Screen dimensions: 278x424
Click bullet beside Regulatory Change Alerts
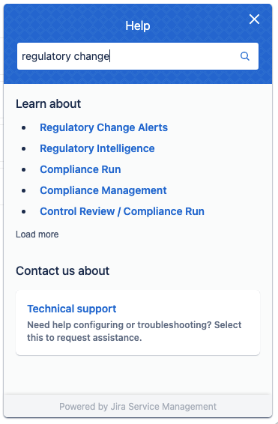pyautogui.click(x=24, y=127)
